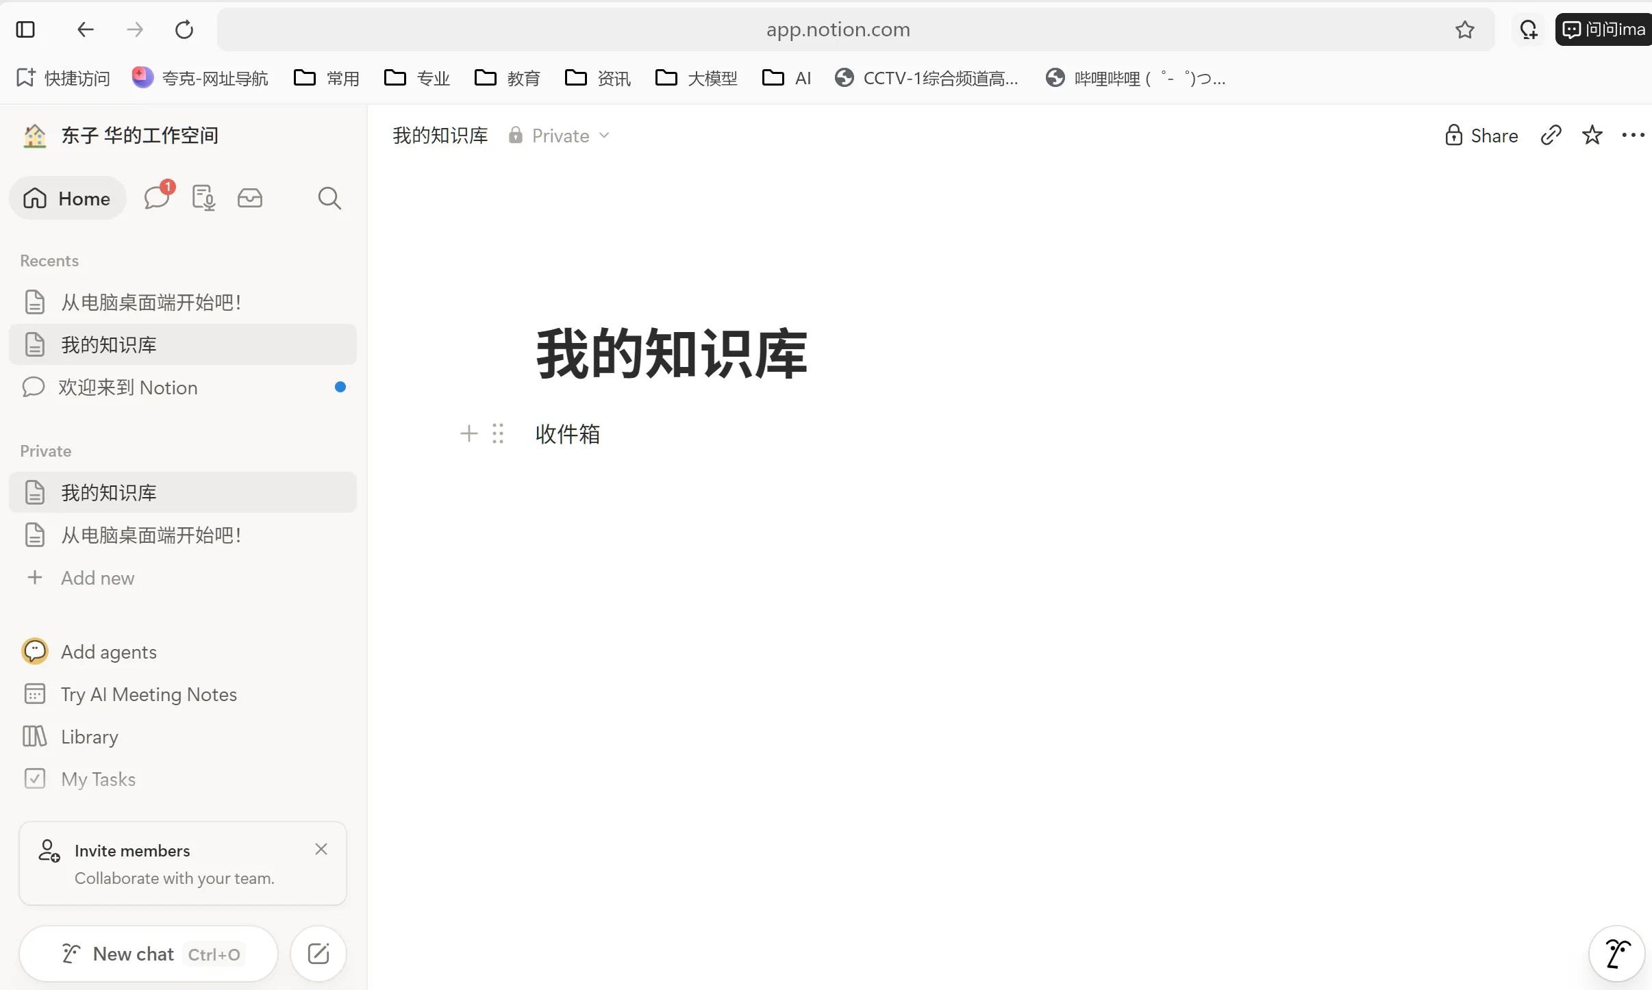
Task: Open the meeting notes microphone icon
Action: click(x=204, y=199)
